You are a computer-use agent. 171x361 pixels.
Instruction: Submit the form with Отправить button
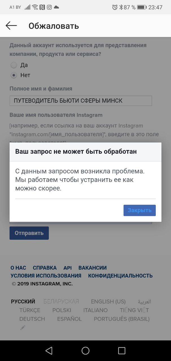point(29,233)
